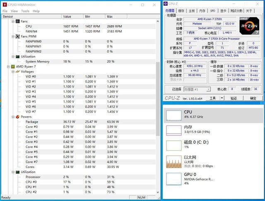
Task: Switch to the 测试分数 tab in CPU-Z
Action: (236, 11)
